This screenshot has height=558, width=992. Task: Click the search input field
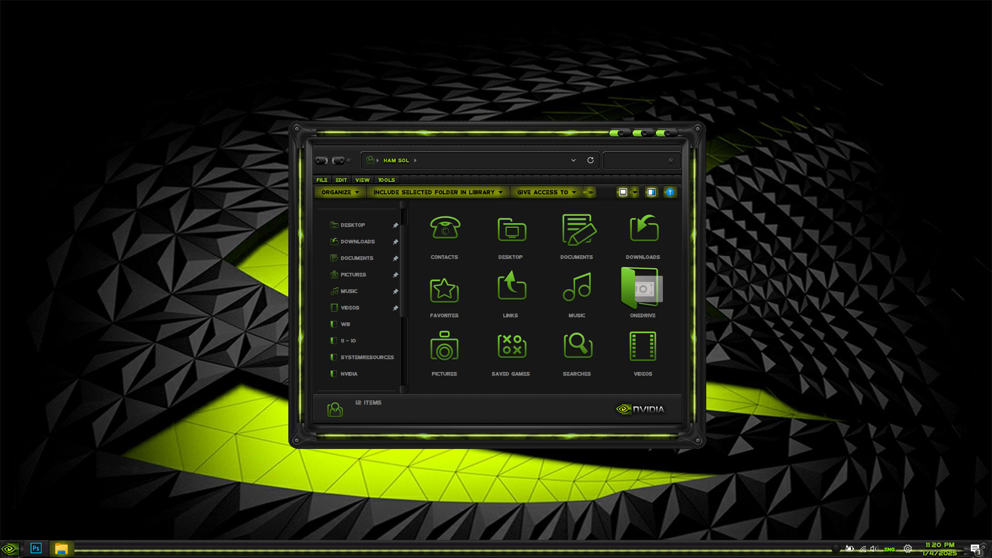coord(636,161)
